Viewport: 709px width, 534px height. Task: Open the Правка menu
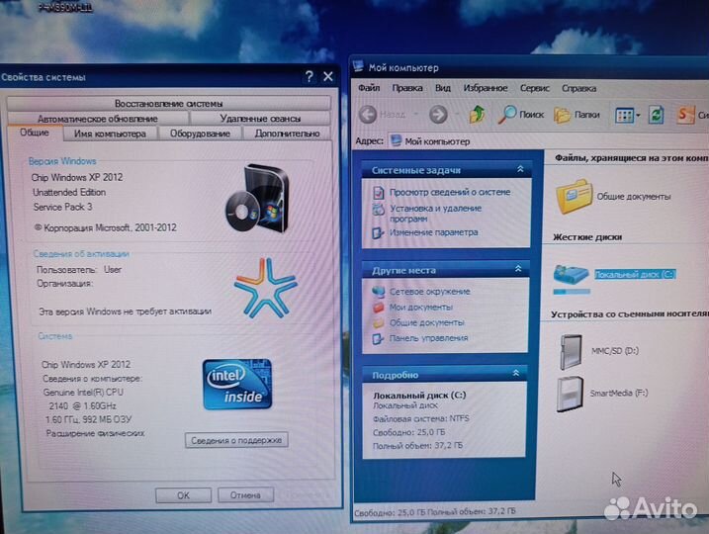(x=407, y=88)
